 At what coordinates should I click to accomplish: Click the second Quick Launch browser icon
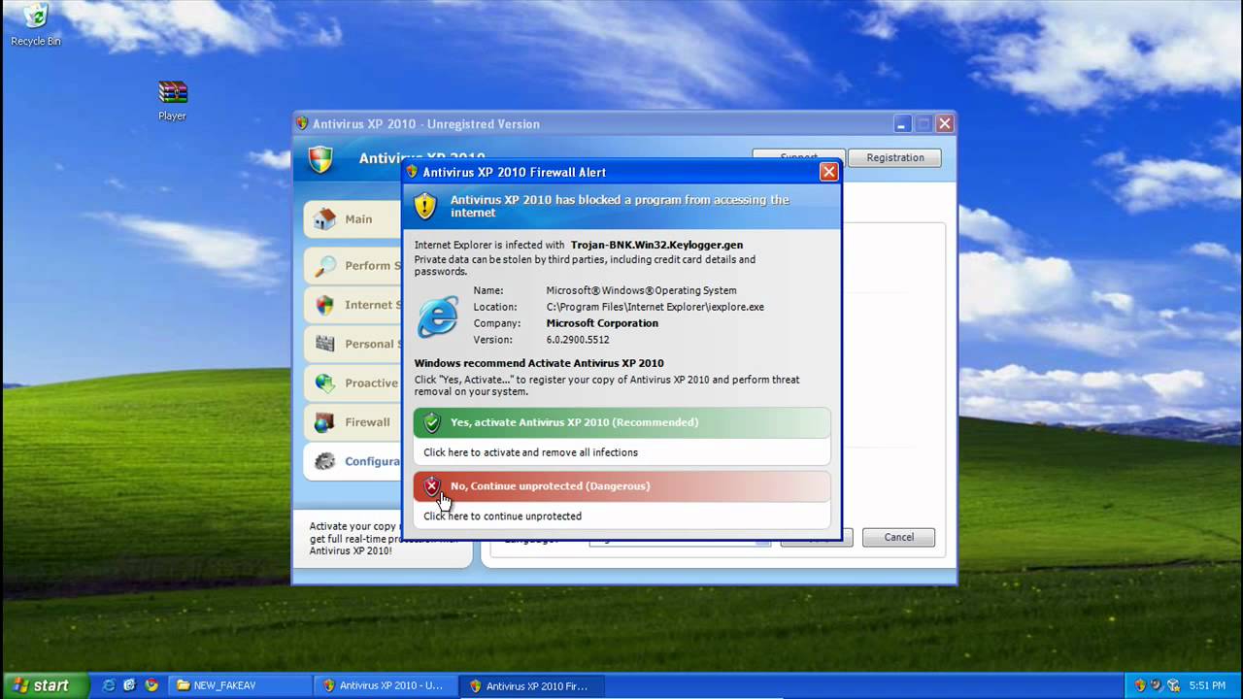pyautogui.click(x=129, y=685)
